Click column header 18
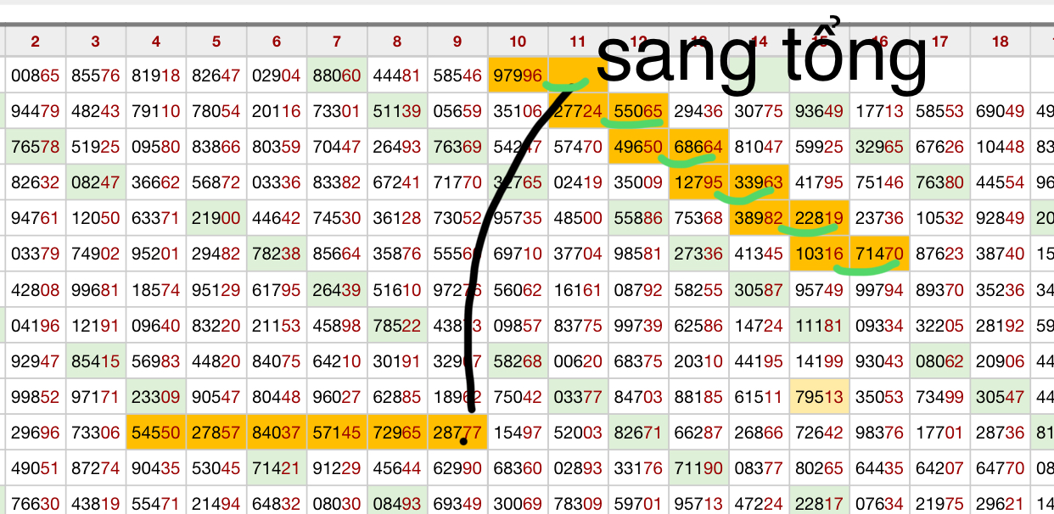Screen dimensions: 1054x514 click(1000, 42)
